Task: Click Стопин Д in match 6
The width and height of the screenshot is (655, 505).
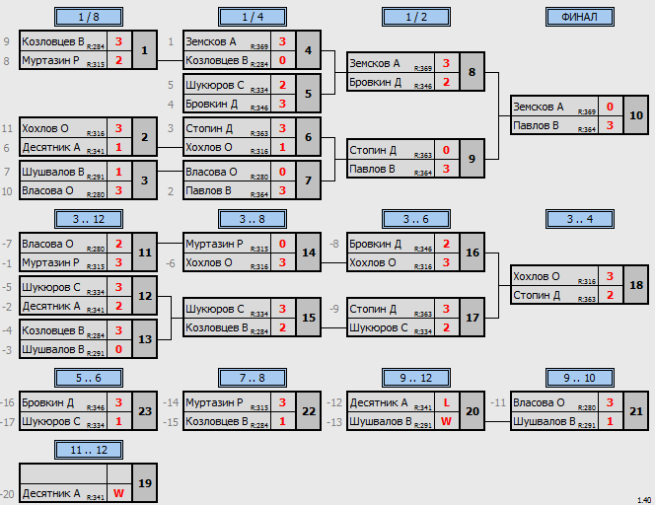Action: tap(209, 128)
